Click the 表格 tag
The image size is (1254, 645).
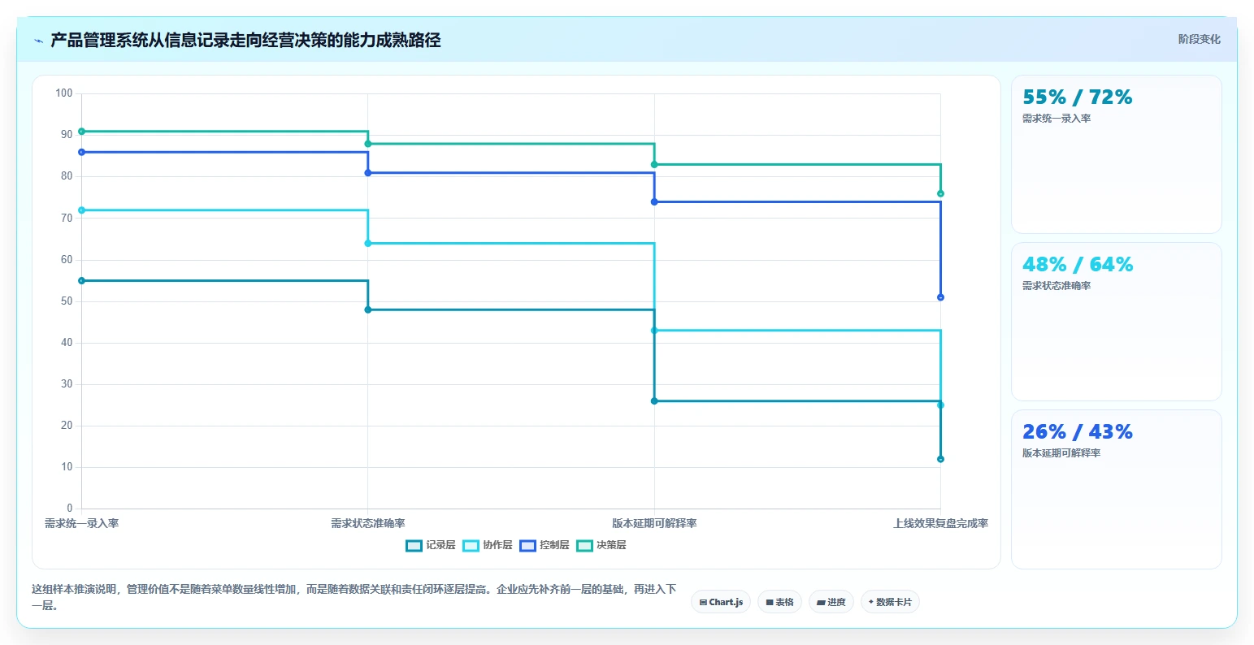779,602
